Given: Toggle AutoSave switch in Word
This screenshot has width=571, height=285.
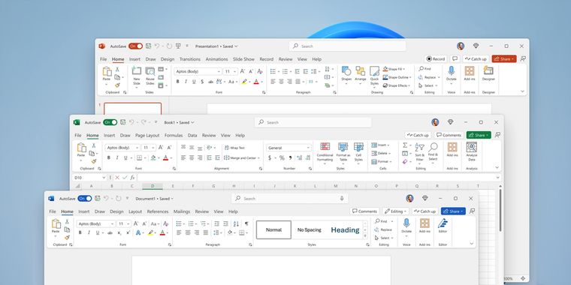Looking at the screenshot, I should [84, 199].
